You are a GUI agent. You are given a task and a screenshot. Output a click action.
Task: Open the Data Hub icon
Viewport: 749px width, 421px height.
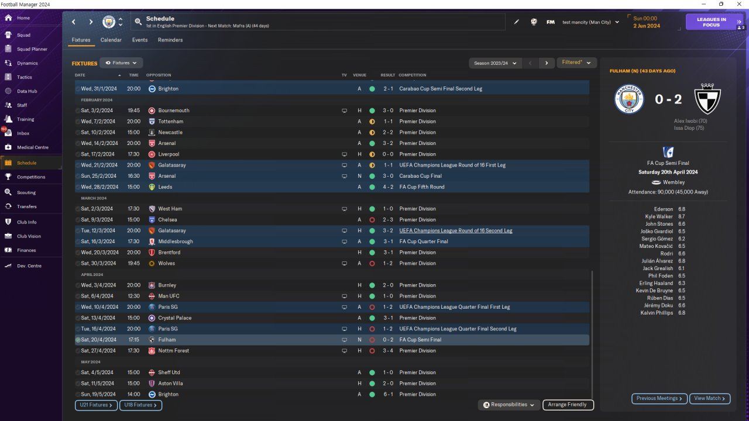click(8, 91)
